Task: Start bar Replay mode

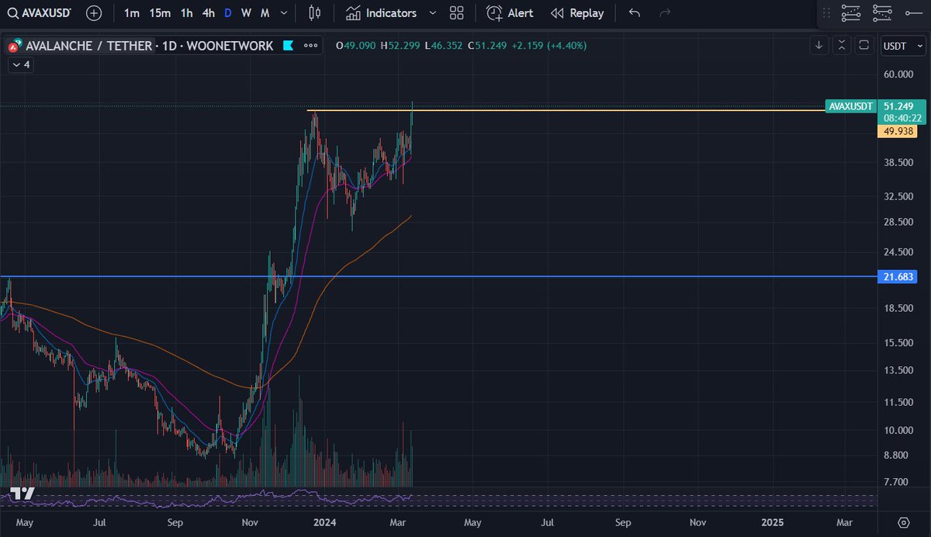Action: (x=576, y=13)
